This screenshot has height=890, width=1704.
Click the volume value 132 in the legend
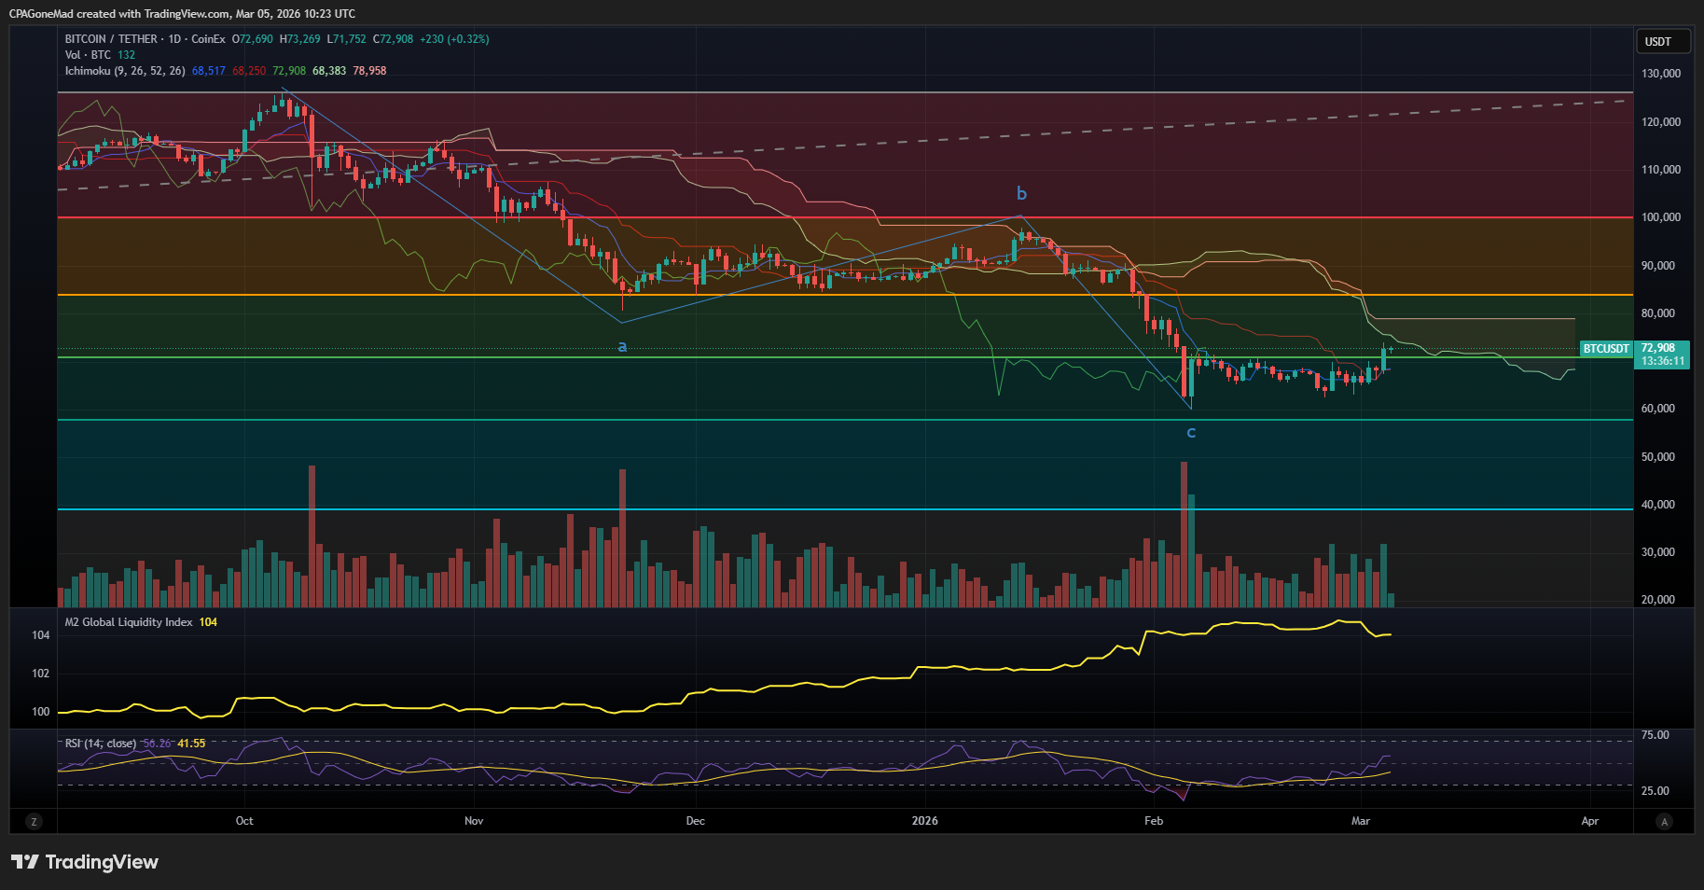pyautogui.click(x=125, y=54)
